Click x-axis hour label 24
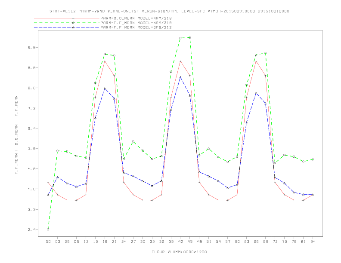341x263 pixels. tap(124, 242)
